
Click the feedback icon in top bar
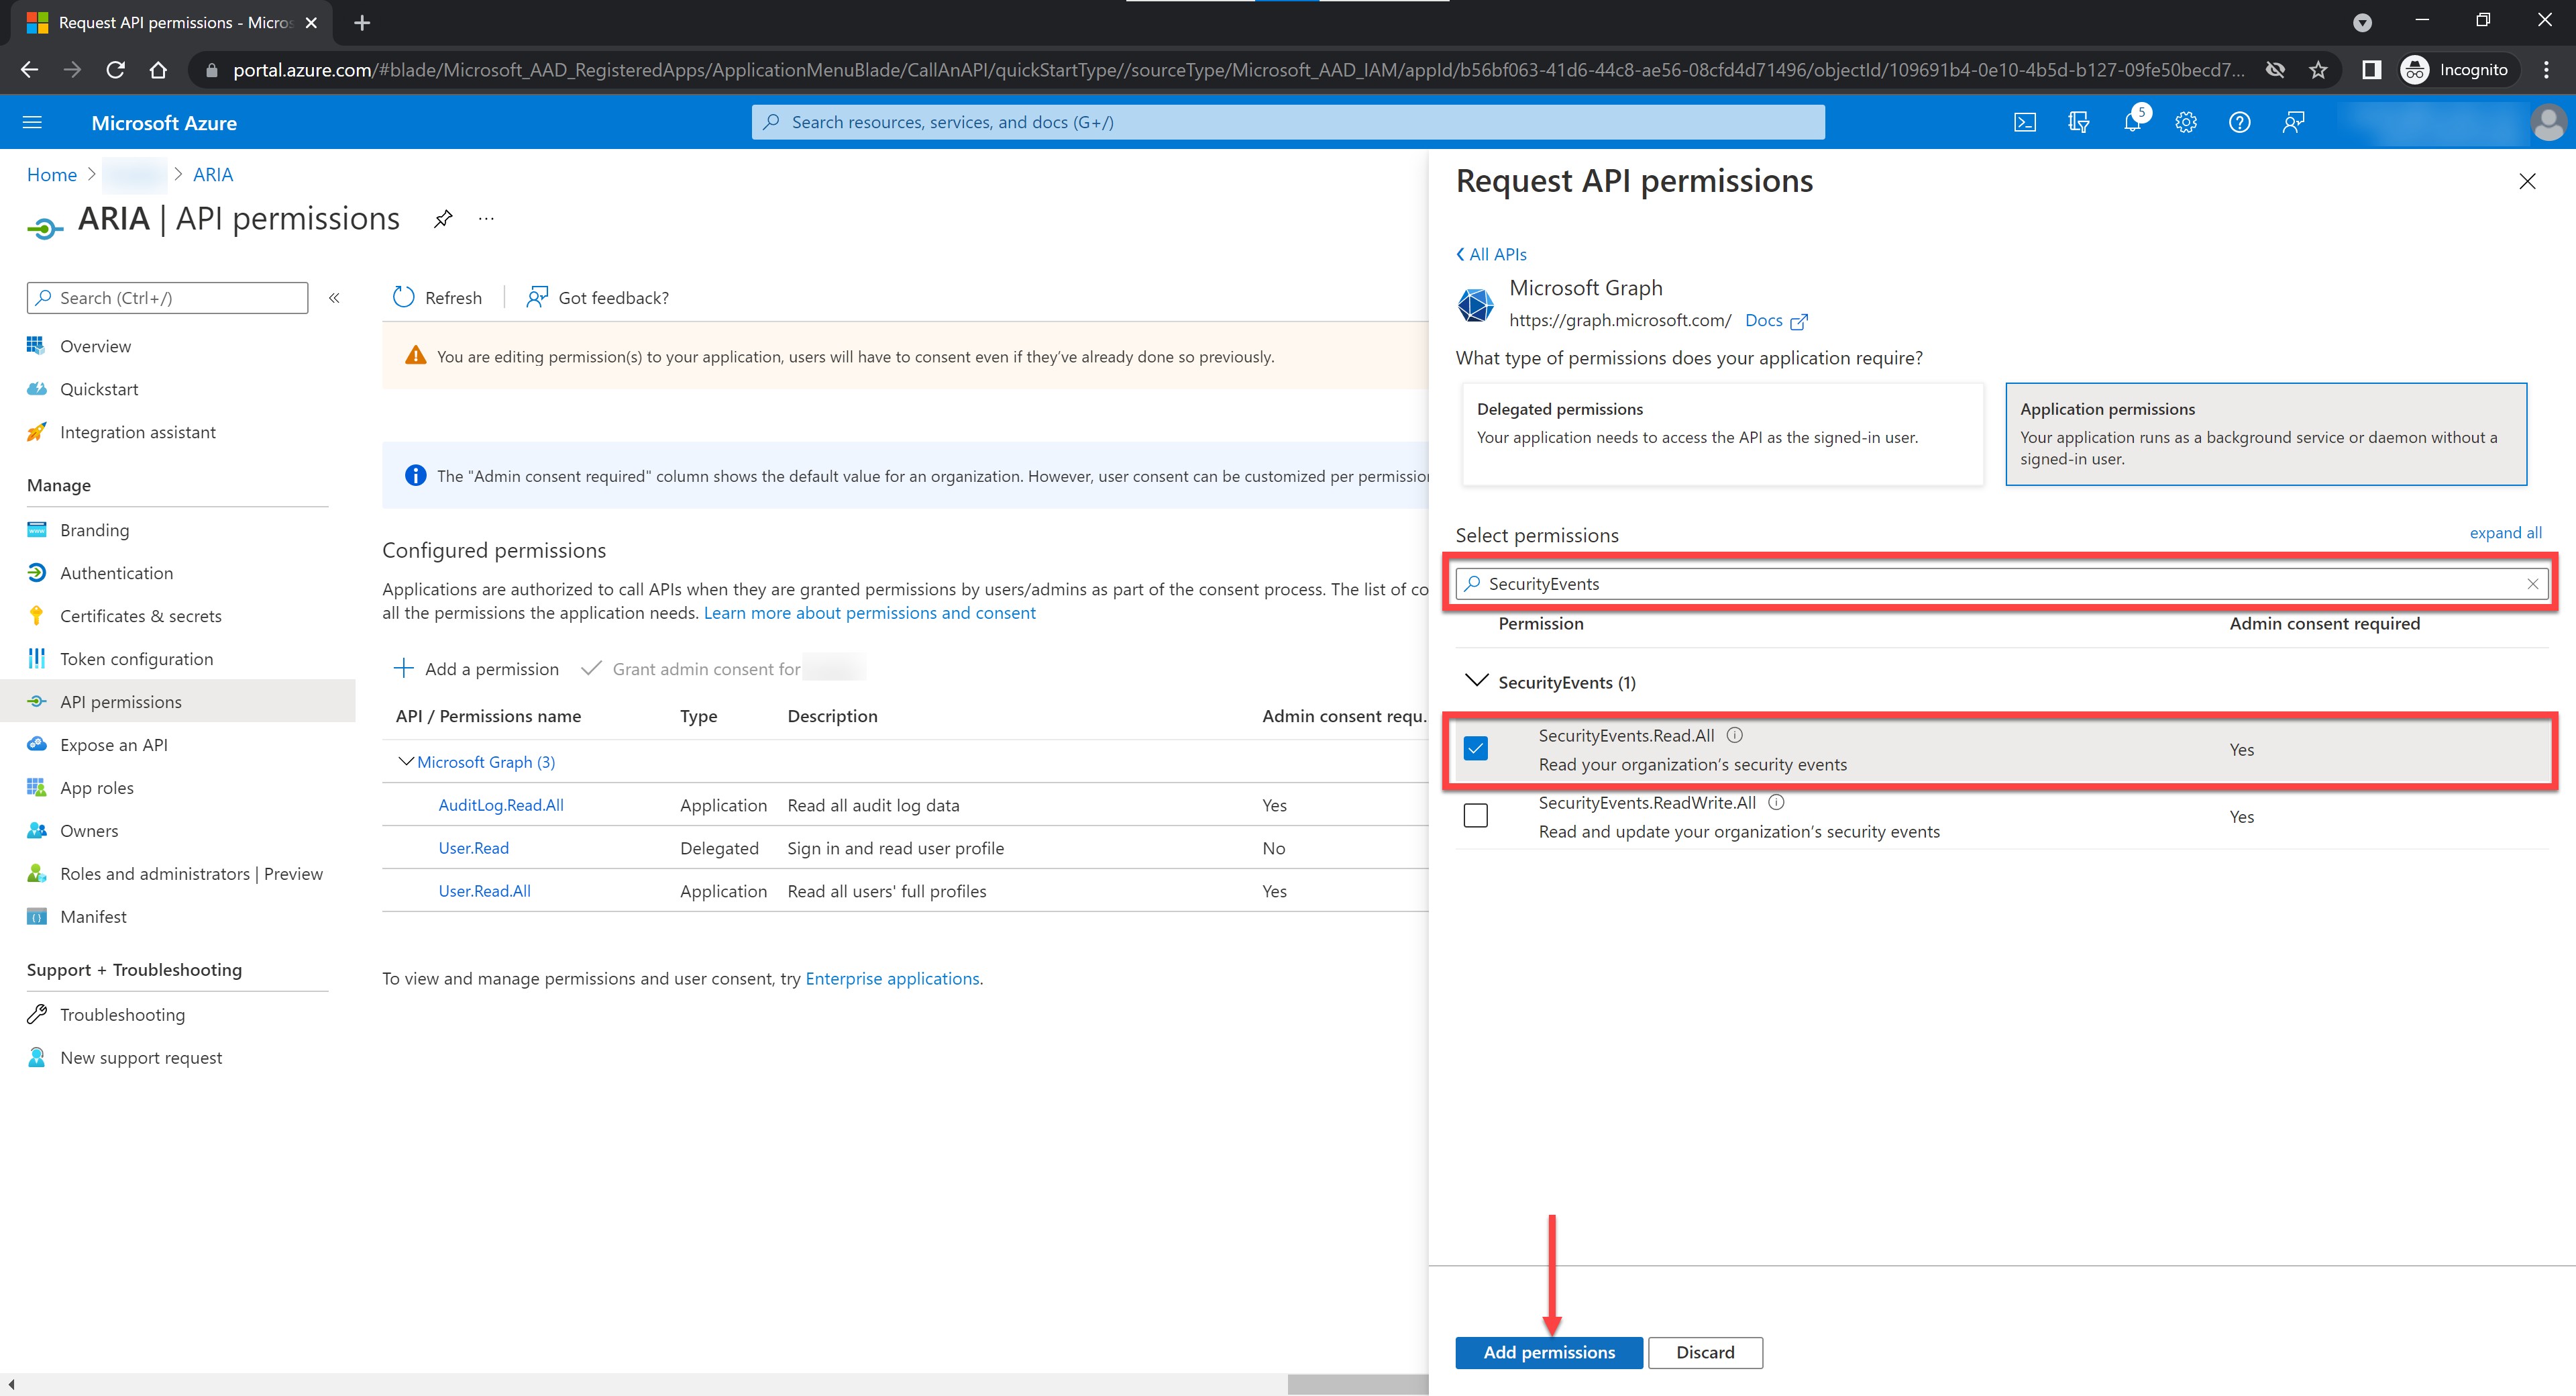coord(2294,122)
